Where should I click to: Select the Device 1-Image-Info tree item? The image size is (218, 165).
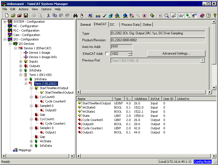pos(43,57)
